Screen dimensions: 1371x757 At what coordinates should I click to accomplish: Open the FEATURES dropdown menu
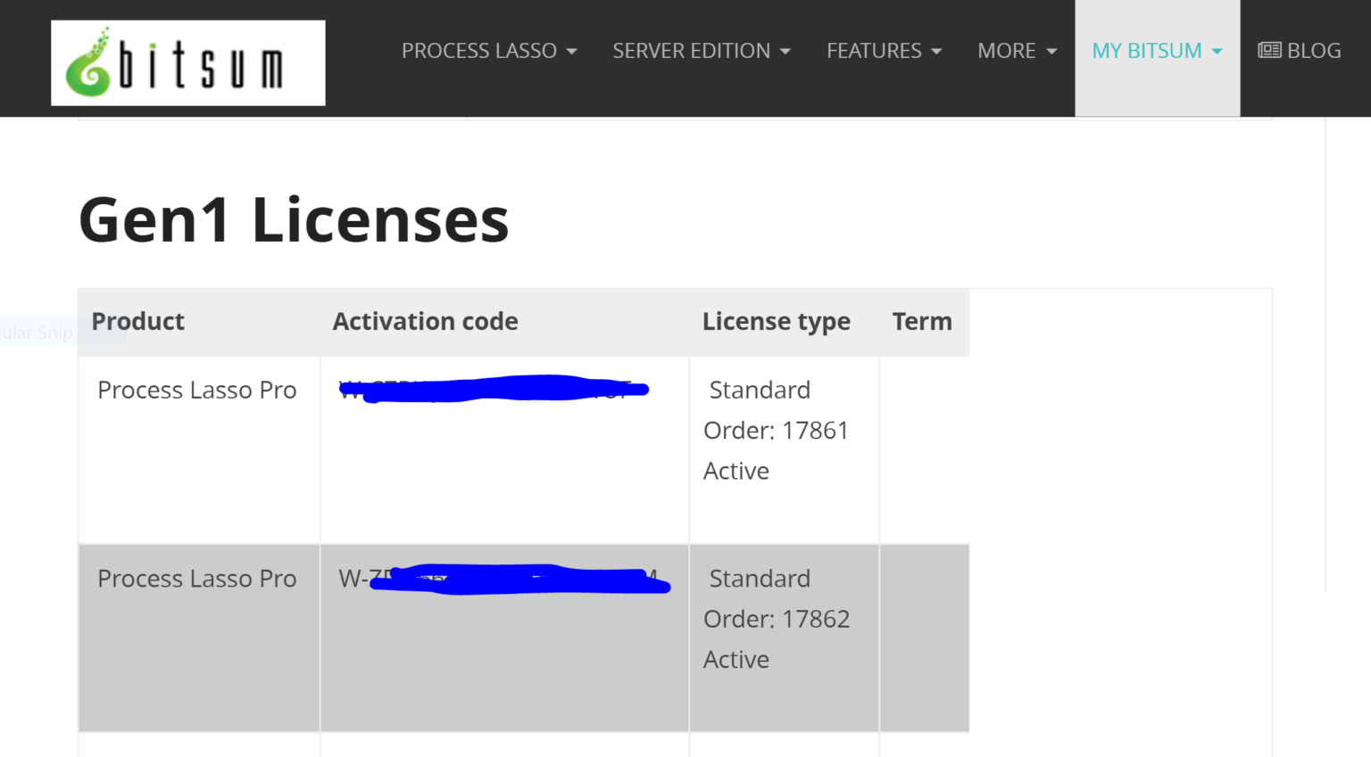935,52
